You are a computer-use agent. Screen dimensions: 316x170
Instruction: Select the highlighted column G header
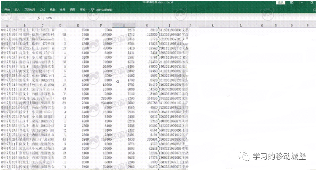(x=124, y=26)
